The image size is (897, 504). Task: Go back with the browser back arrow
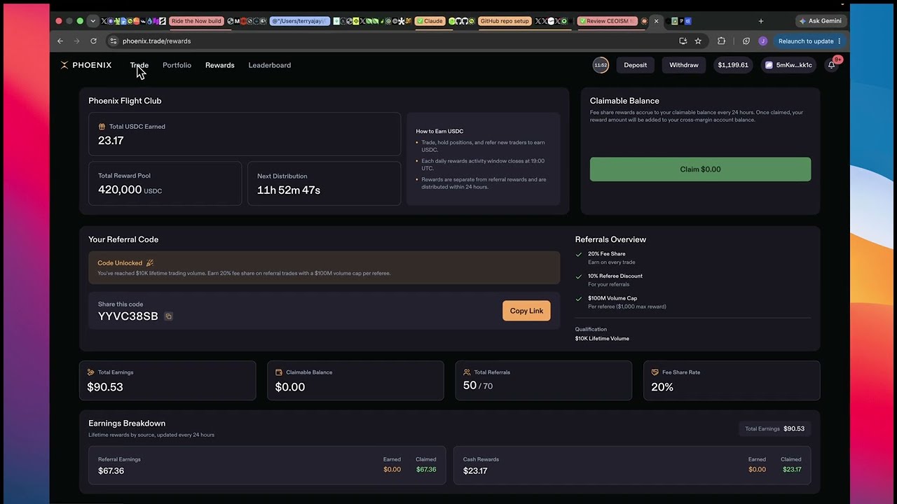coord(60,41)
